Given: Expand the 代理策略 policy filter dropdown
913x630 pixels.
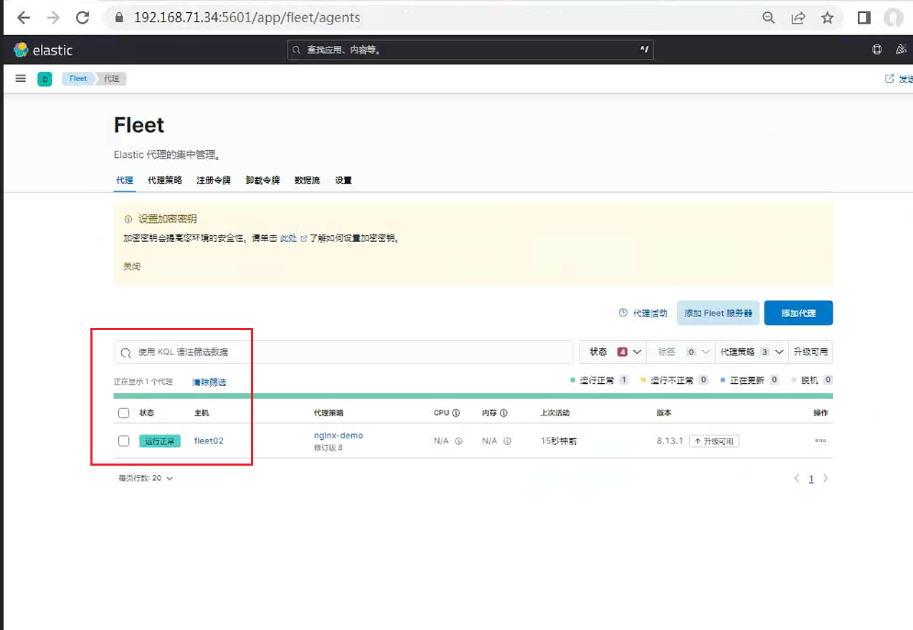Looking at the screenshot, I should 752,352.
